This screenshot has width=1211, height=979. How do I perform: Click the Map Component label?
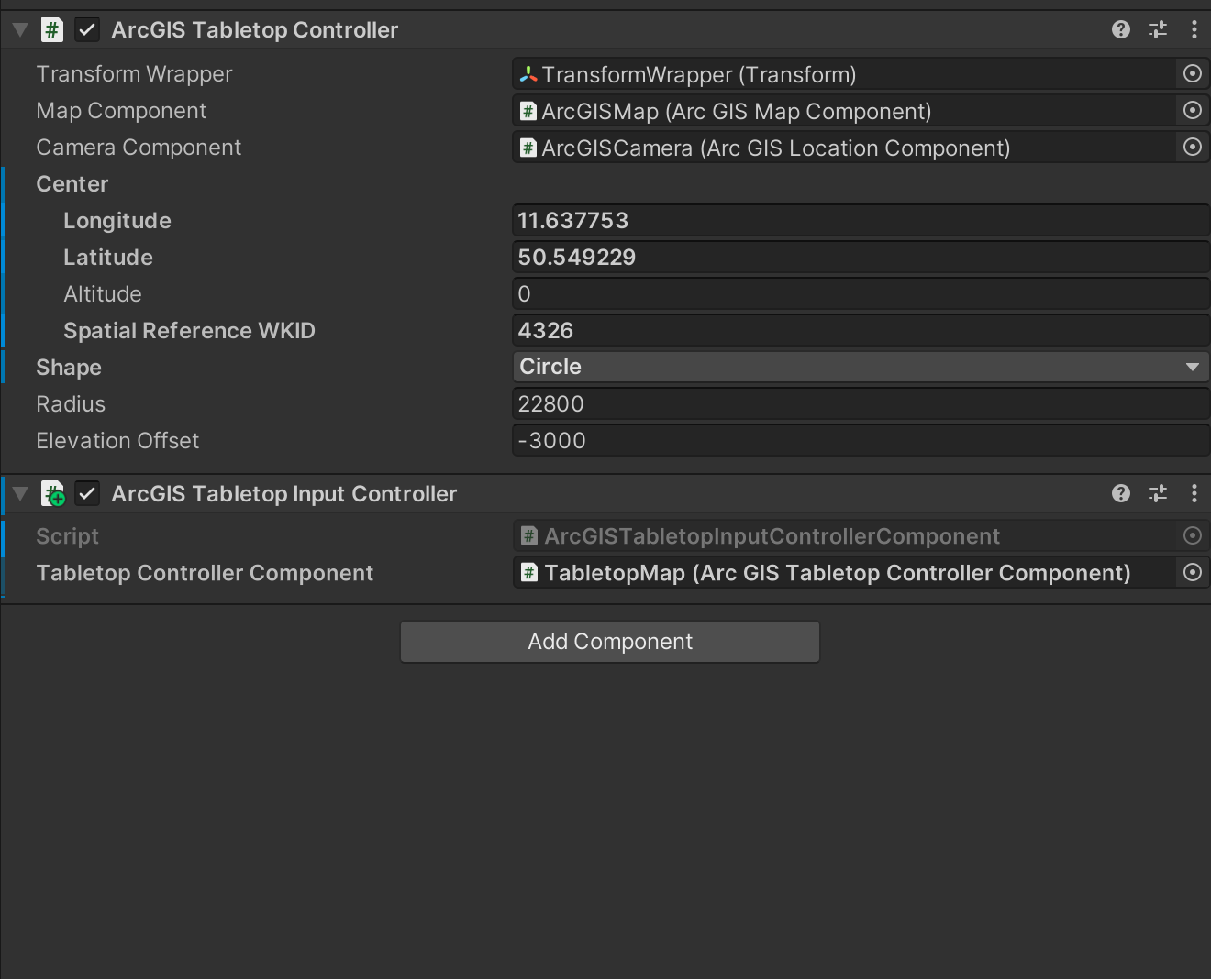point(121,111)
